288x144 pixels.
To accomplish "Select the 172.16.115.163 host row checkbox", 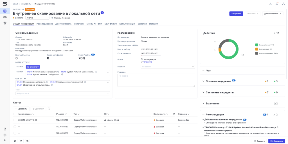I will (x=15, y=127).
